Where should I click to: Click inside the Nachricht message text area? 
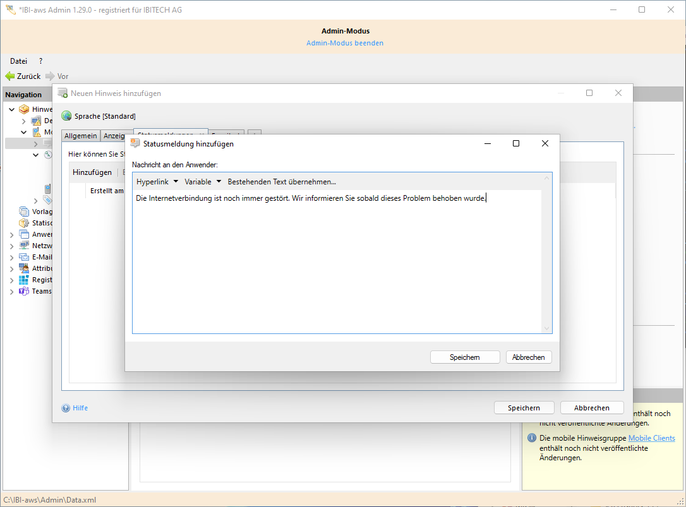[338, 265]
